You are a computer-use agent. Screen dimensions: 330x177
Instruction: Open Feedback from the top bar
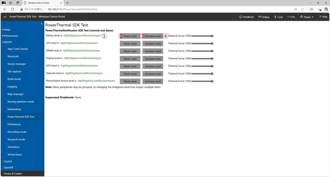pyautogui.click(x=246, y=17)
